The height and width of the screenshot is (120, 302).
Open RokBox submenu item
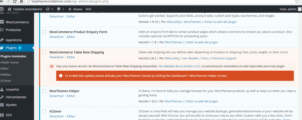coord(5,75)
